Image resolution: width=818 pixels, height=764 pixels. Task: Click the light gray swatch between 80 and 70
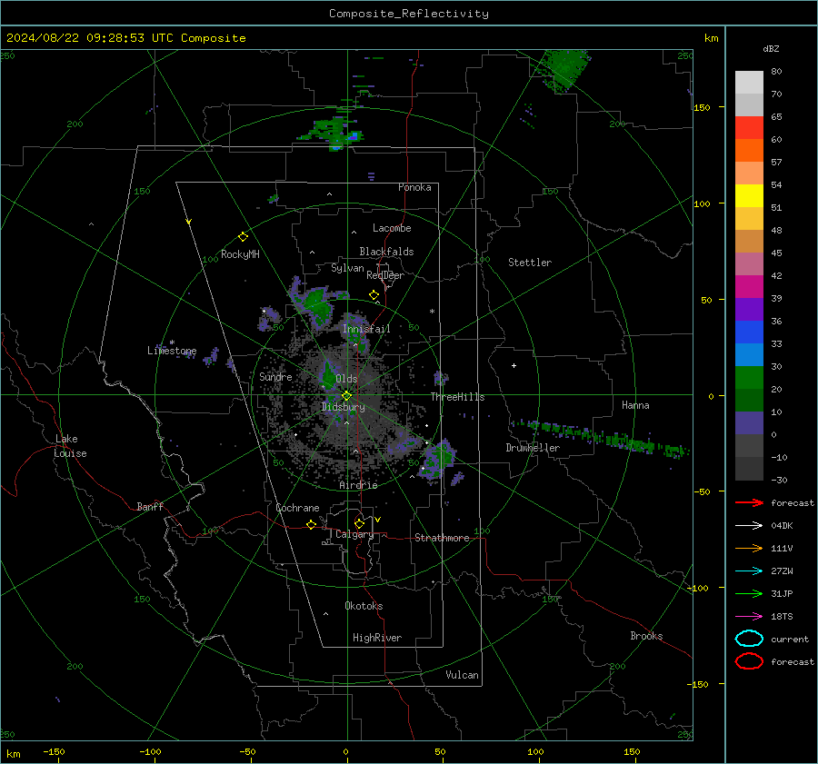click(749, 83)
